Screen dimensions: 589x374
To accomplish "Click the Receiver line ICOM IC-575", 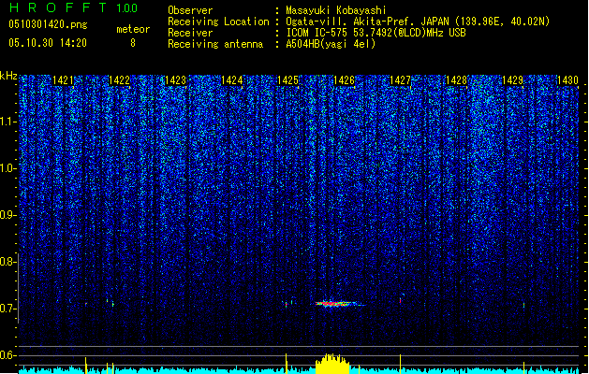I will (x=317, y=33).
